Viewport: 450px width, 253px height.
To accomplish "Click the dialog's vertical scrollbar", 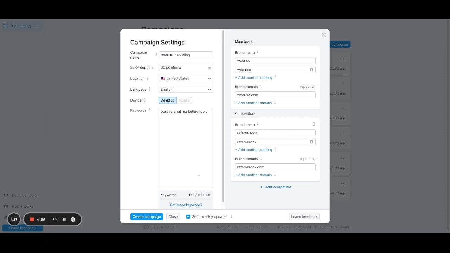I will coord(223,116).
